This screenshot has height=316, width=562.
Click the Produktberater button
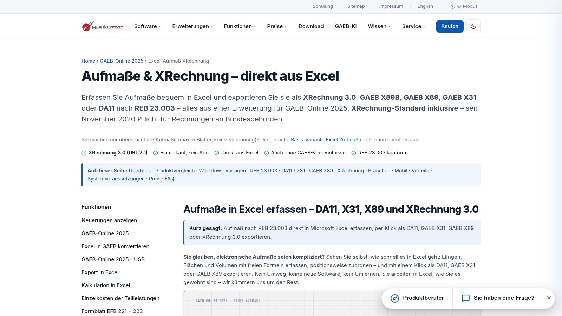(417, 298)
